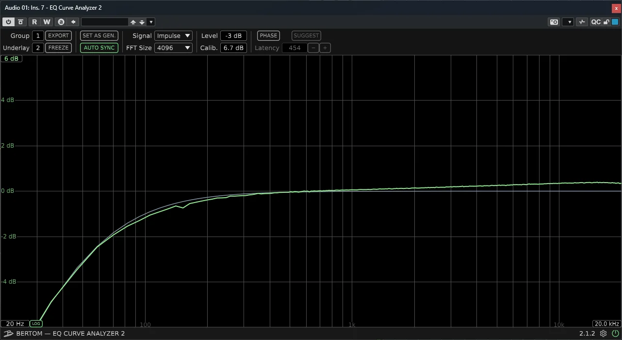The width and height of the screenshot is (622, 340).
Task: Open the preset management dropdown
Action: (x=151, y=22)
